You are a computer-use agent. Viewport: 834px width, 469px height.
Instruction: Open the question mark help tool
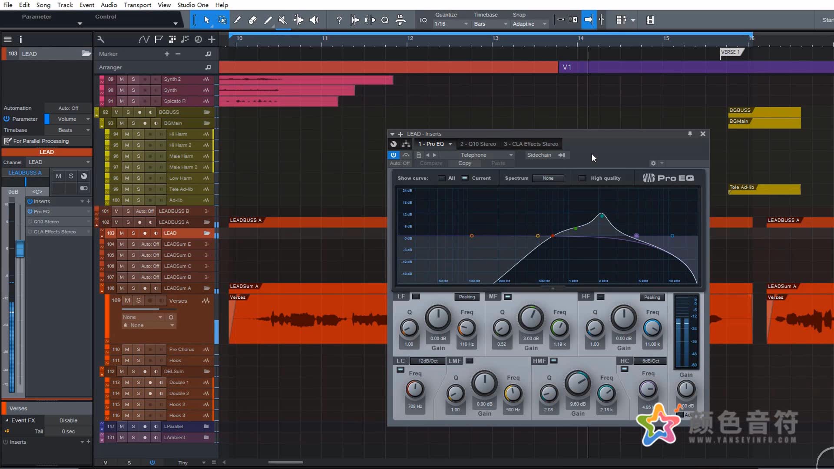[339, 20]
